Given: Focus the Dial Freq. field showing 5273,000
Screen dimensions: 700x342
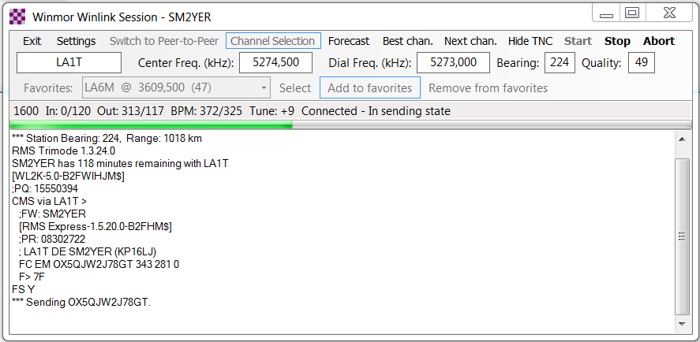Looking at the screenshot, I should (454, 62).
